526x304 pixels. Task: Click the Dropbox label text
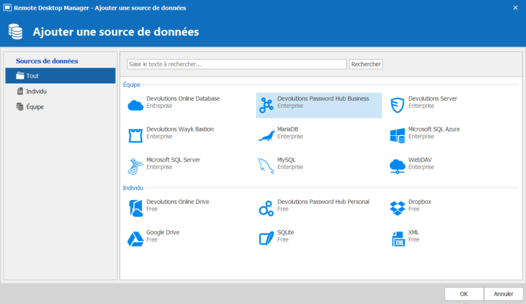pos(419,202)
